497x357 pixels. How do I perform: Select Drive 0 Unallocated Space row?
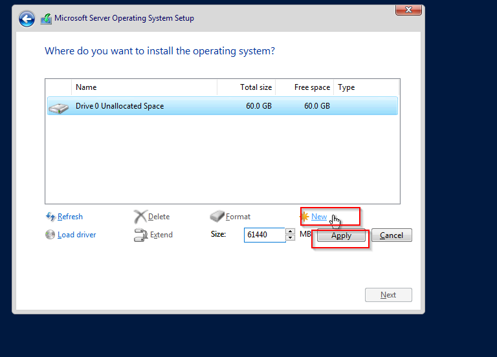tap(223, 106)
